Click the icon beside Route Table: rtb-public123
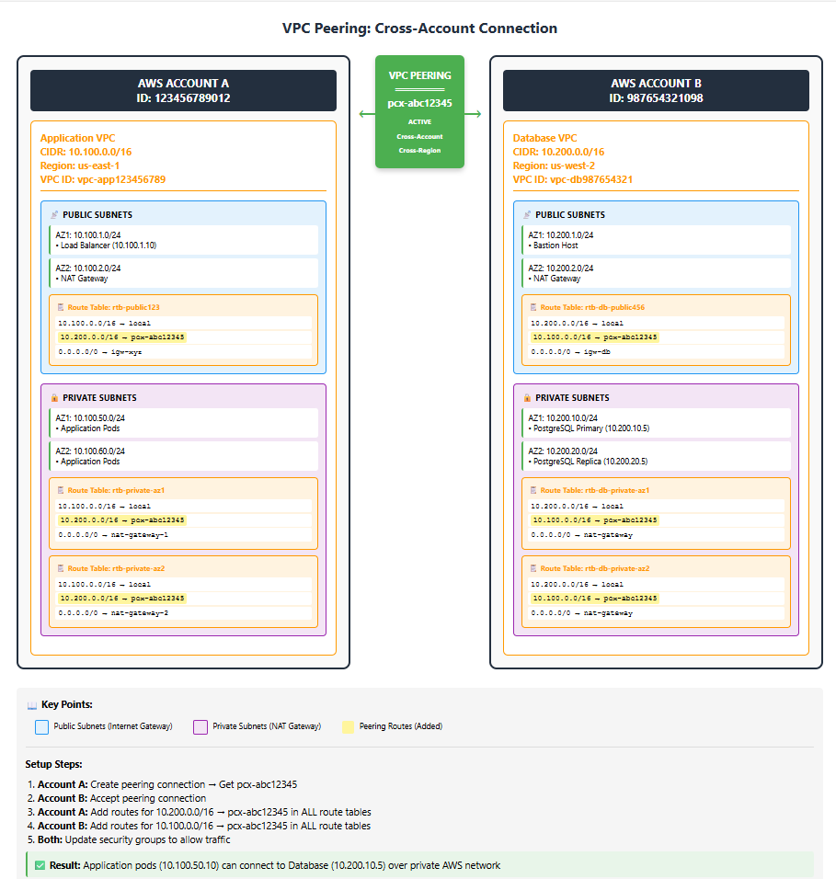Screen dimensions: 836x879 tap(61, 307)
